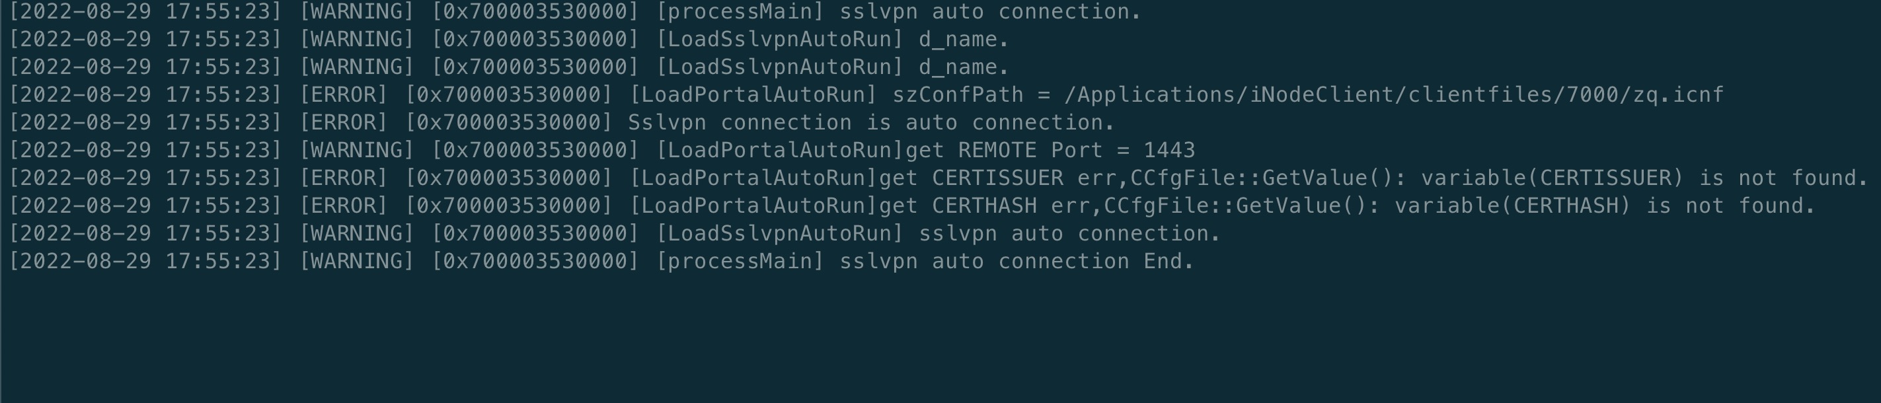Click the second "d_name." log message
Image resolution: width=1881 pixels, height=403 pixels.
(963, 67)
